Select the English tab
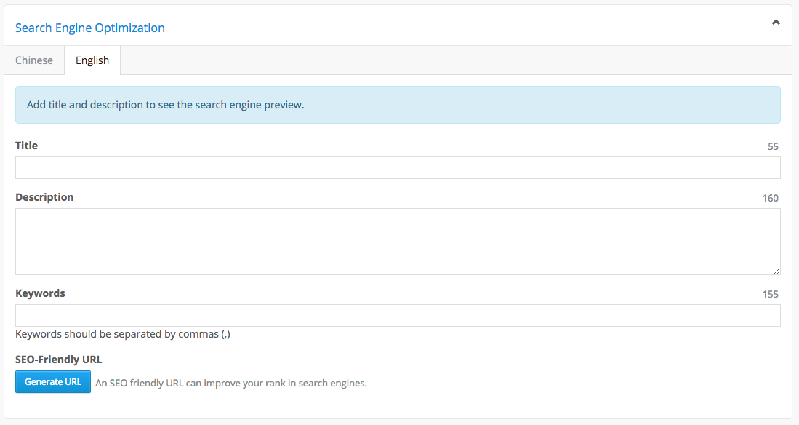This screenshot has height=425, width=799. 92,60
